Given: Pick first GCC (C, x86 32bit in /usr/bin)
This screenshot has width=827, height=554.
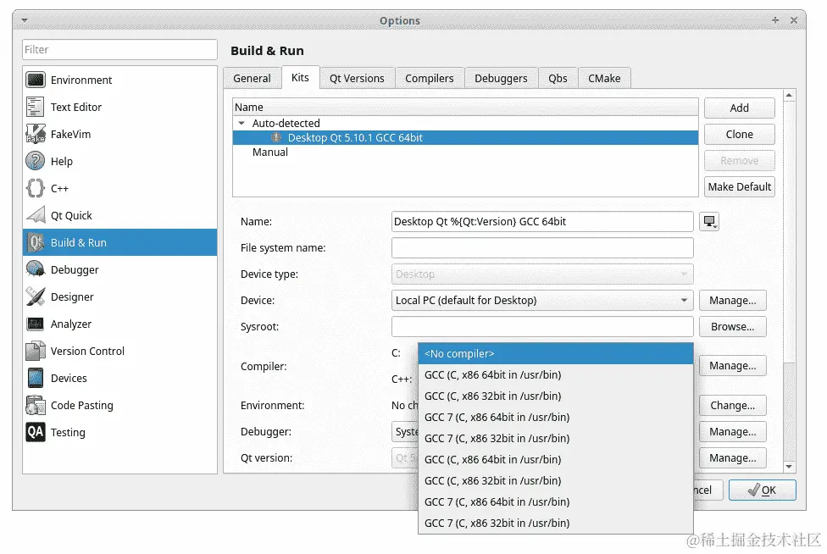Looking at the screenshot, I should coord(555,396).
